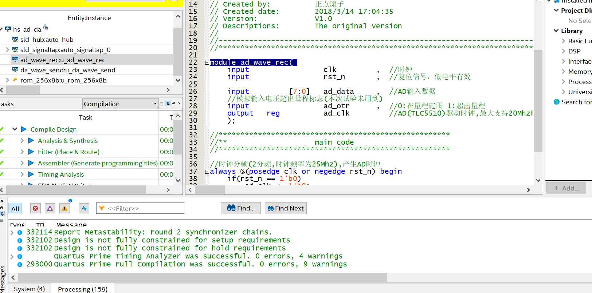The image size is (592, 293).
Task: Select ad_wave_rec:u_ad_wave_rec instance
Action: point(63,60)
